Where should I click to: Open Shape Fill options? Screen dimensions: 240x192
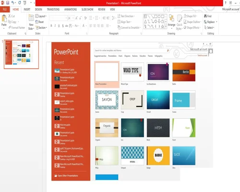point(190,16)
